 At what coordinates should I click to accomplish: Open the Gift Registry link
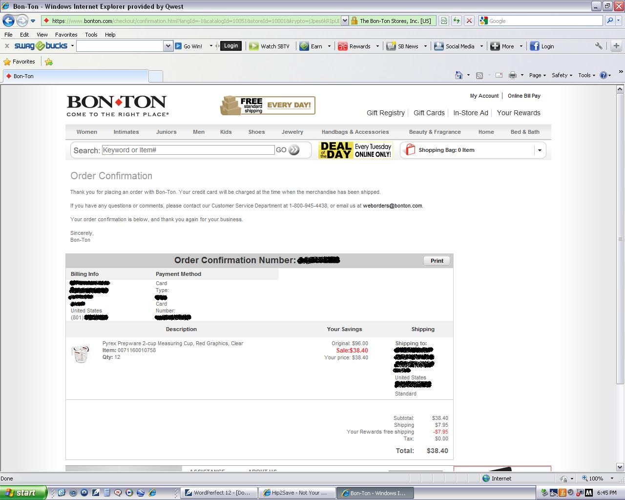point(386,113)
